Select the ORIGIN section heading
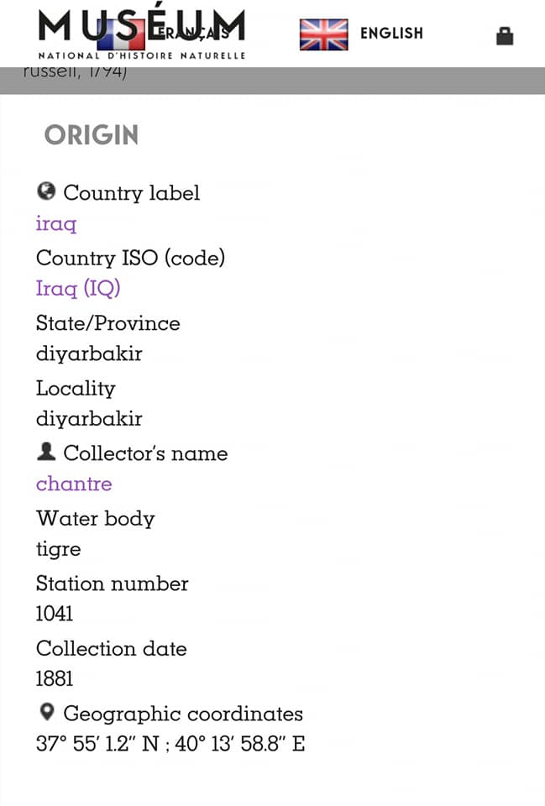The image size is (545, 806). tap(92, 135)
